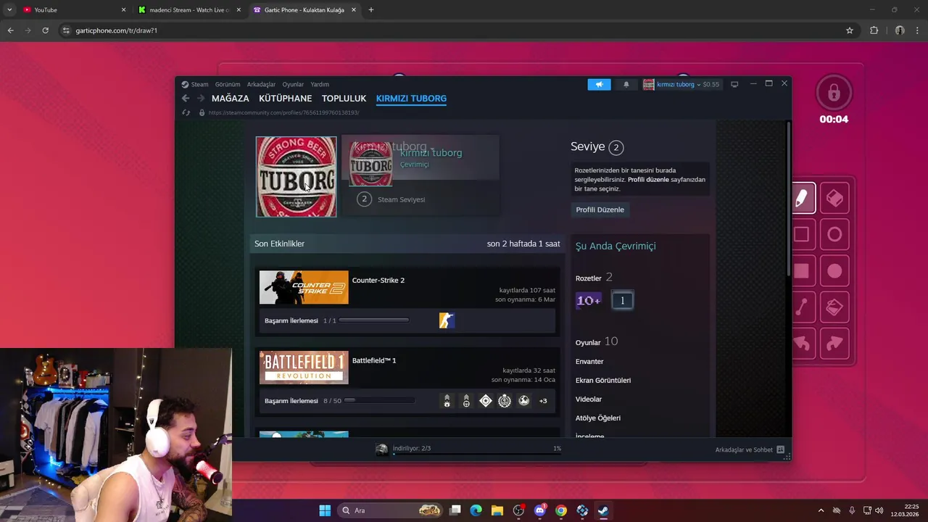Undo the last stroke in Gartic Phone
Image resolution: width=928 pixels, height=522 pixels.
[x=801, y=344]
